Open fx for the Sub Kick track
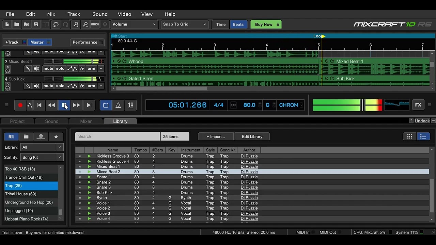Image resolution: width=436 pixels, height=245 pixels. tap(82, 86)
